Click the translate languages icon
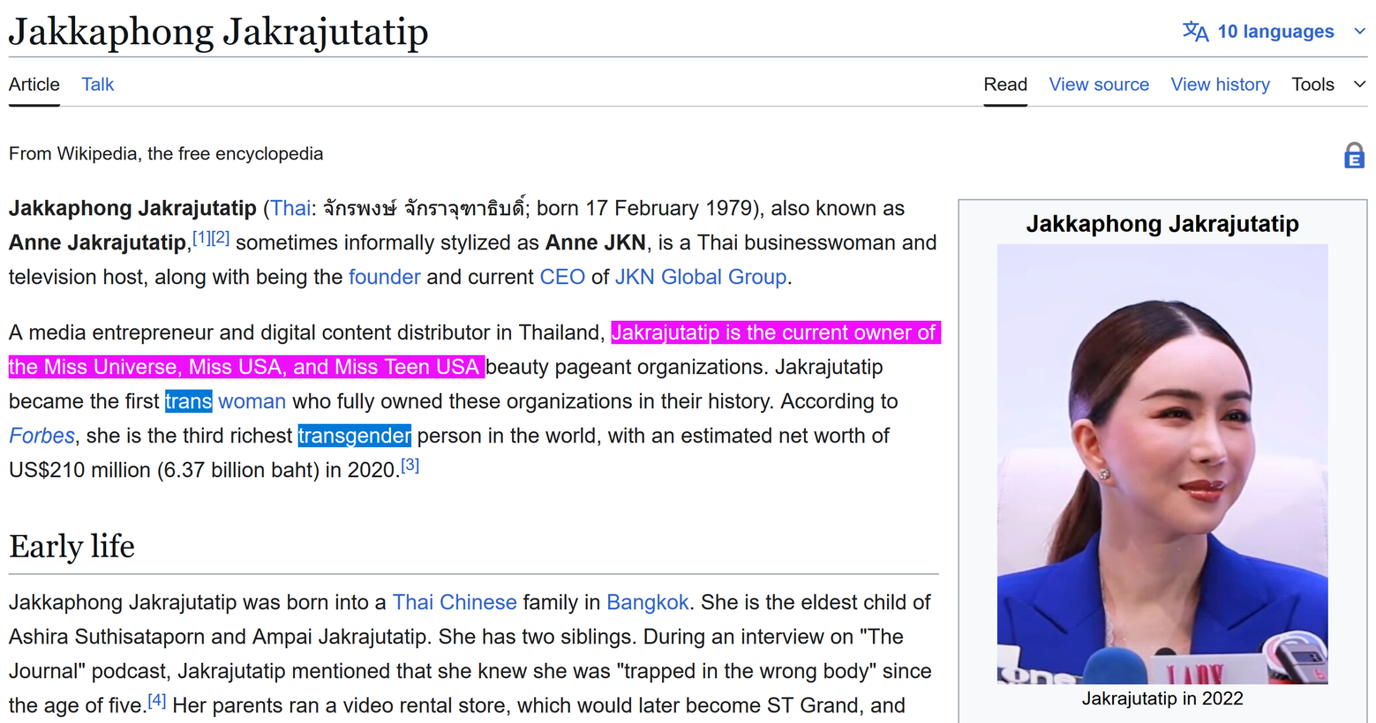 [1195, 32]
